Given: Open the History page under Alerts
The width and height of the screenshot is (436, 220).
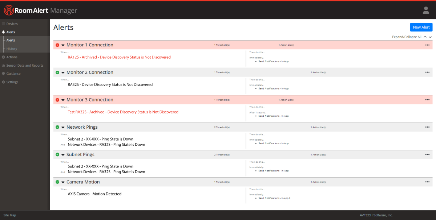Looking at the screenshot, I should 12,48.
